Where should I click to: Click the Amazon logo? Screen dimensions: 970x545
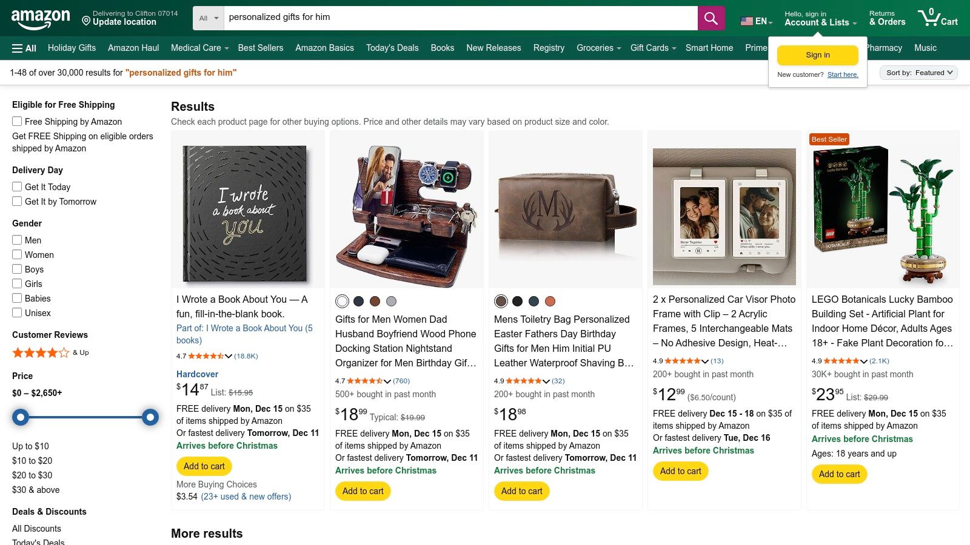pos(41,19)
